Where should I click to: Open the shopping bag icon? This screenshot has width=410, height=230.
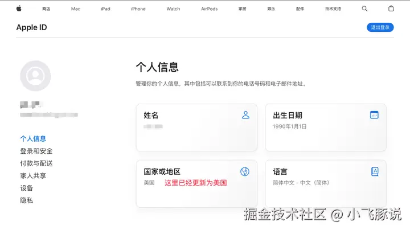(391, 9)
